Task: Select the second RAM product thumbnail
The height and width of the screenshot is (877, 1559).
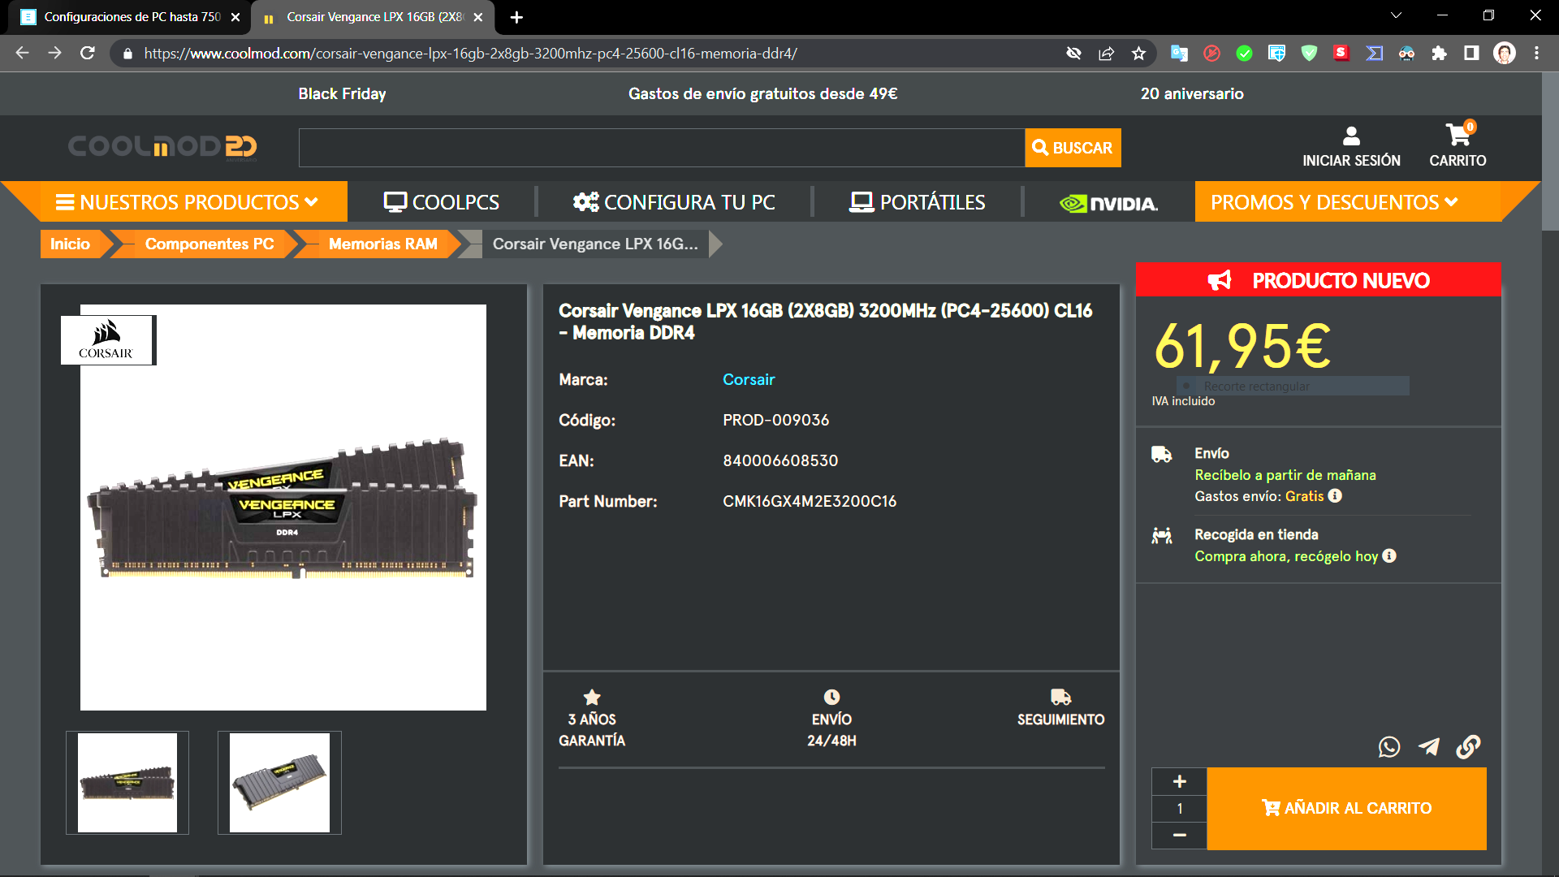Action: click(279, 783)
